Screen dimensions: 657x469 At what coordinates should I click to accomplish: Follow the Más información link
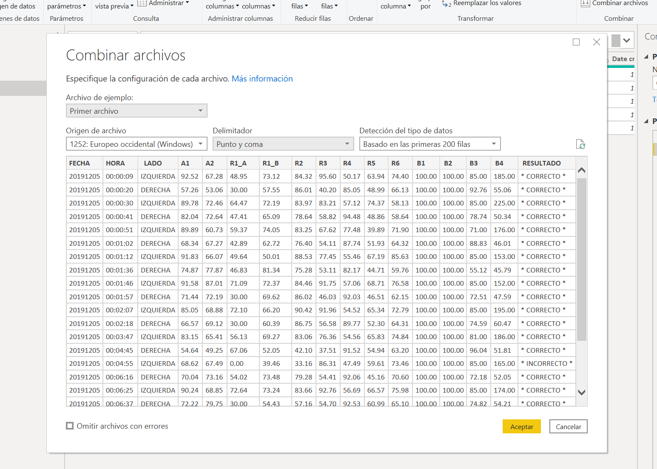[262, 79]
